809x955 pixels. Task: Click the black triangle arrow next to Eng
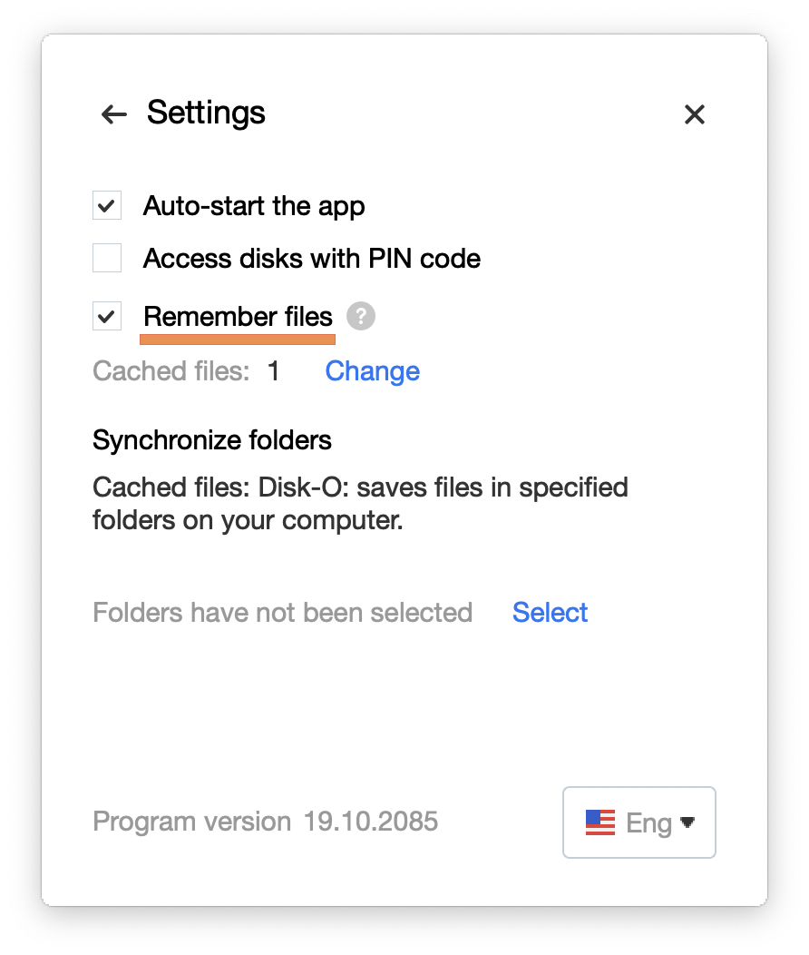tap(687, 822)
